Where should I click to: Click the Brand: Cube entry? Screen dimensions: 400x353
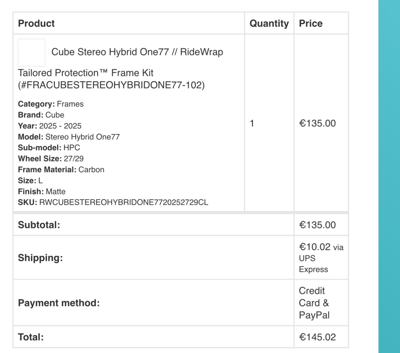coord(41,115)
